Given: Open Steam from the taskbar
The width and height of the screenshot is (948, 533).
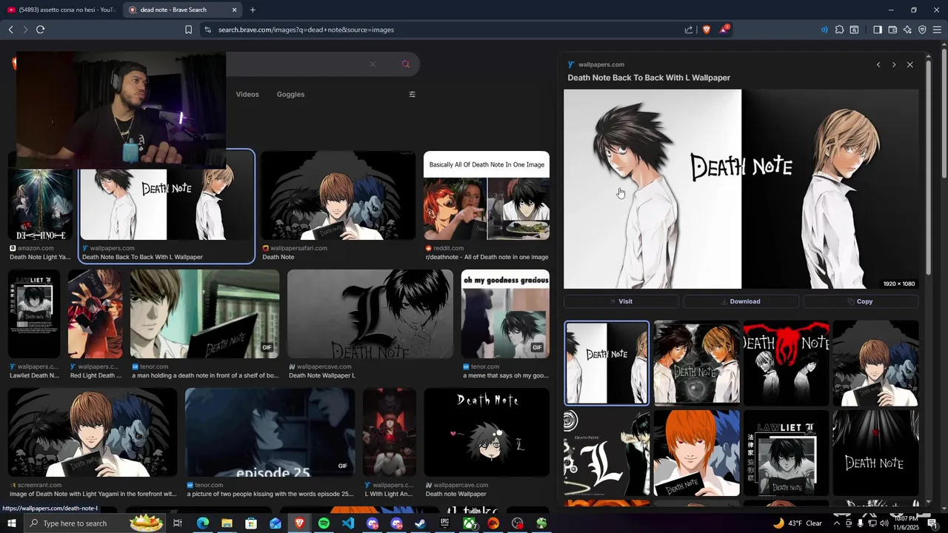Looking at the screenshot, I should point(420,523).
